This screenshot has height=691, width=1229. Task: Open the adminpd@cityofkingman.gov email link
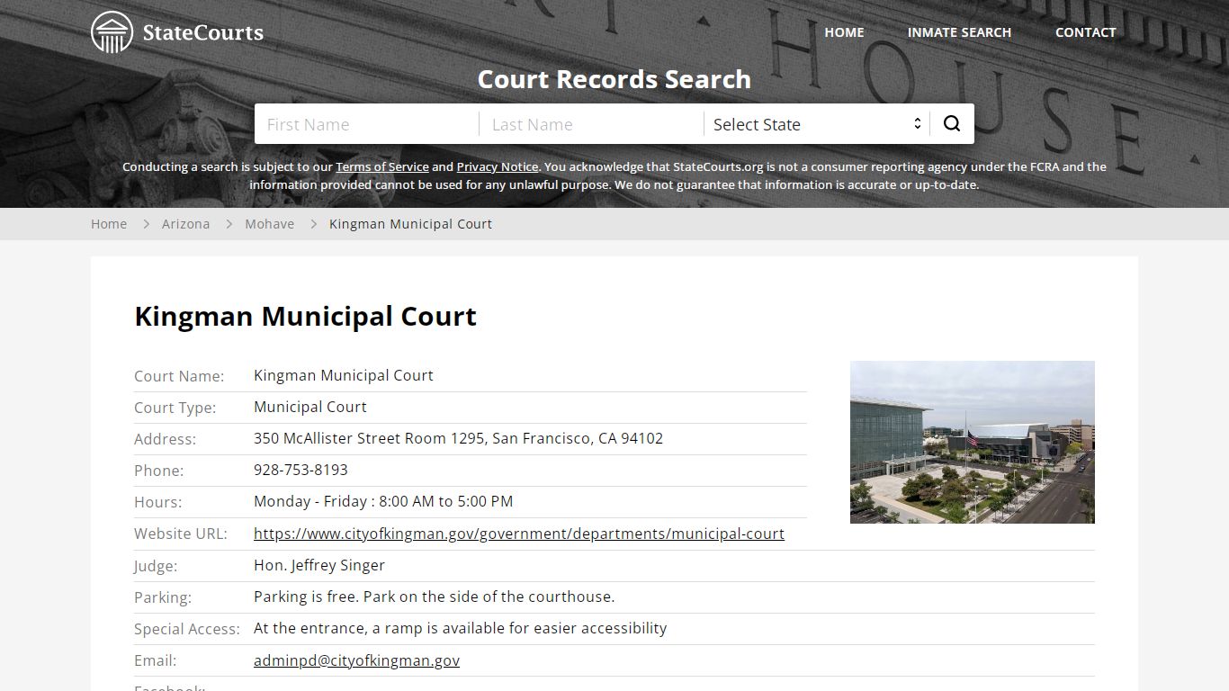click(x=356, y=660)
